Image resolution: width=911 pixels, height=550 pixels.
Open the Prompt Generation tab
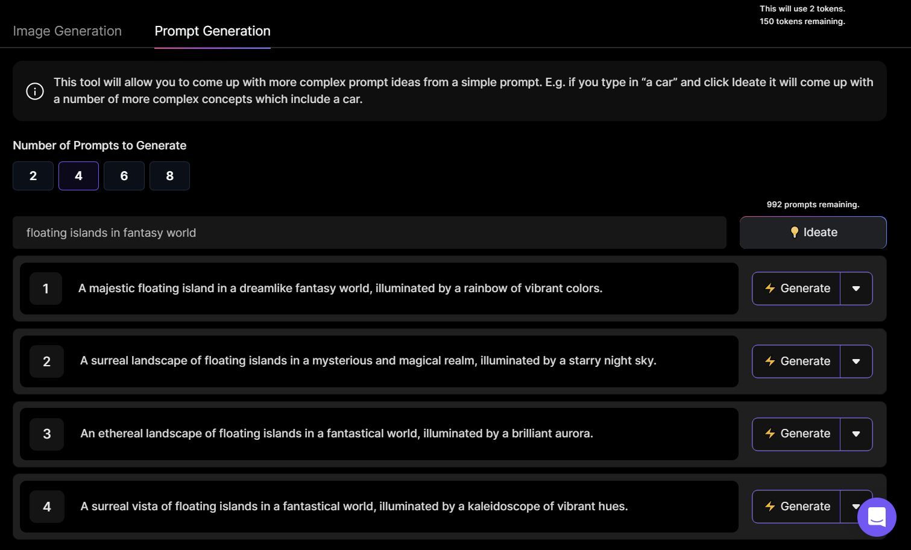click(212, 31)
